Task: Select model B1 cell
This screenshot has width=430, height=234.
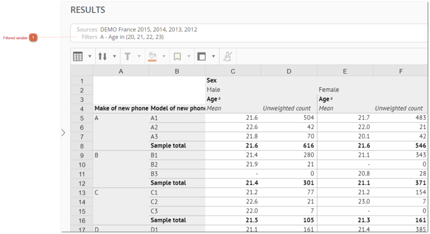Action: point(177,155)
